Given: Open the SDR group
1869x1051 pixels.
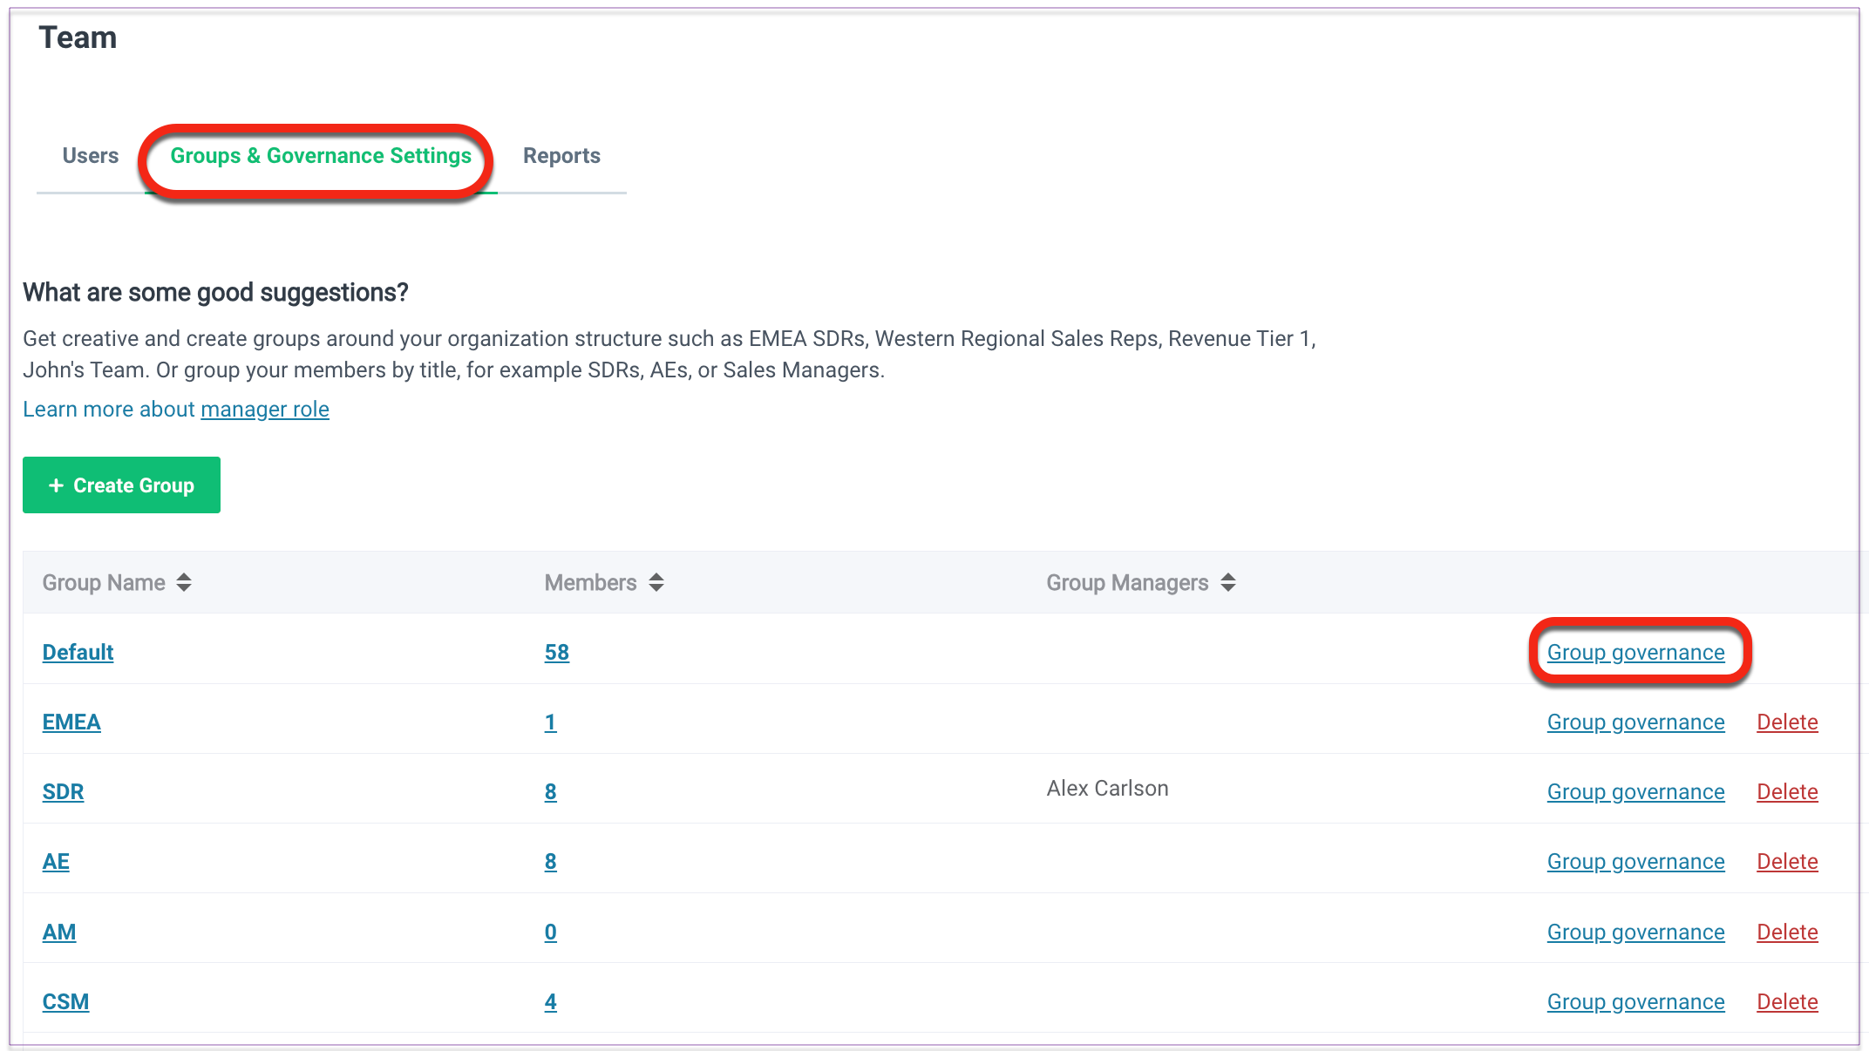Looking at the screenshot, I should [63, 792].
